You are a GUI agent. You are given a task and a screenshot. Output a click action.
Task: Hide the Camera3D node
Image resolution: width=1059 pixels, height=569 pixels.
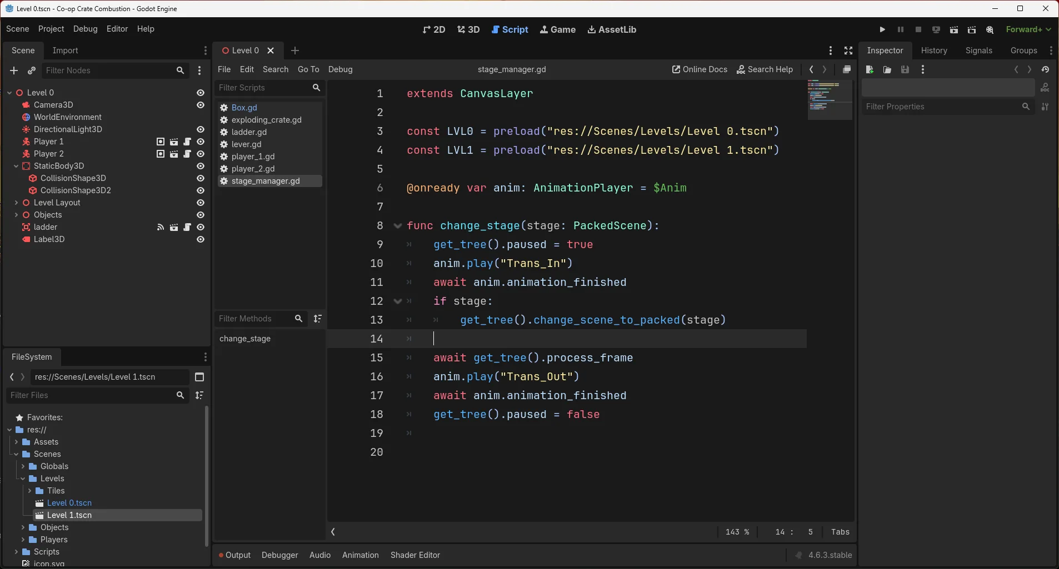pyautogui.click(x=201, y=105)
